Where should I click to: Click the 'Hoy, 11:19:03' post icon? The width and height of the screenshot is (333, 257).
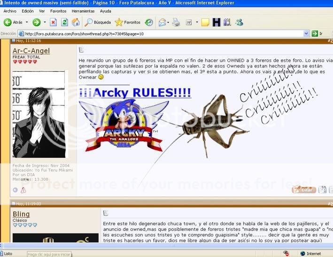coord(14,204)
